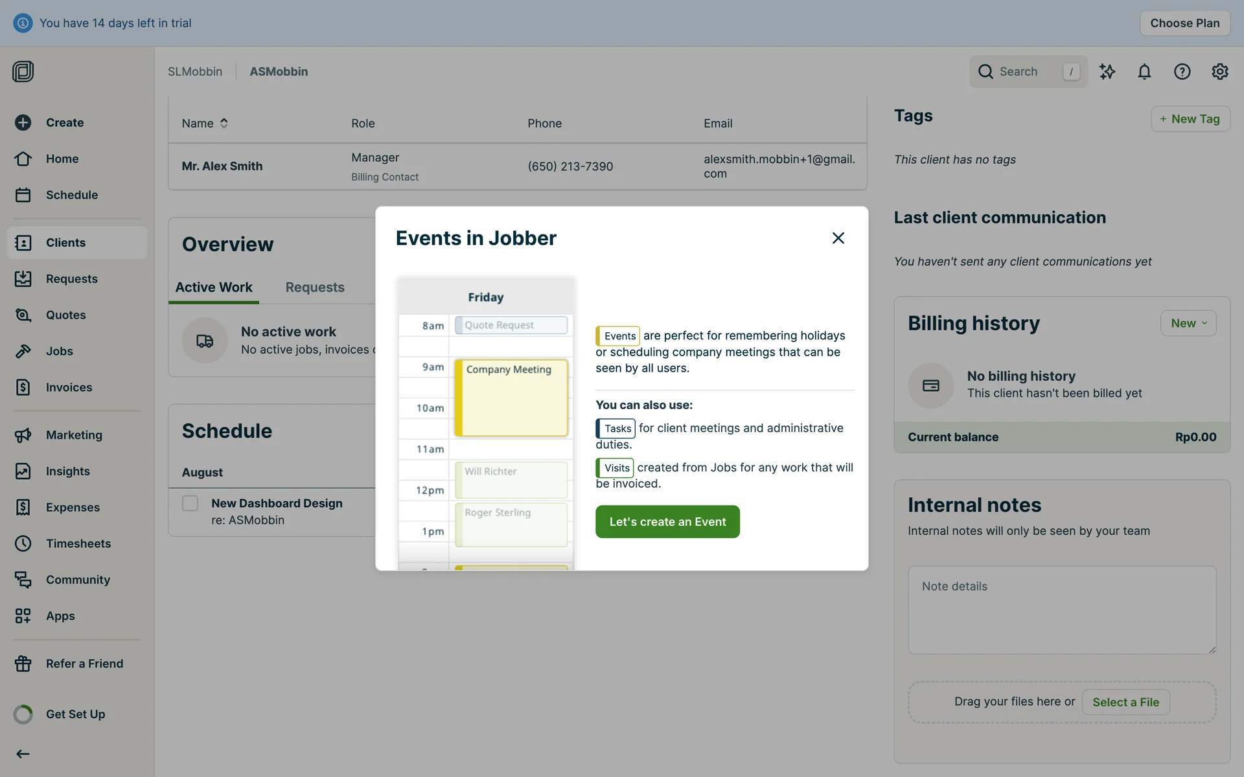Close the Events in Jobber dialog
This screenshot has height=777, width=1244.
pyautogui.click(x=838, y=238)
